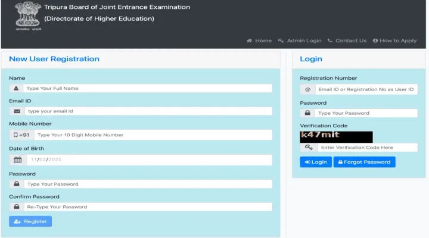Viewport: 429px width, 238px height.
Task: Click the lock icon beside Confirm Password
Action: coord(17,207)
